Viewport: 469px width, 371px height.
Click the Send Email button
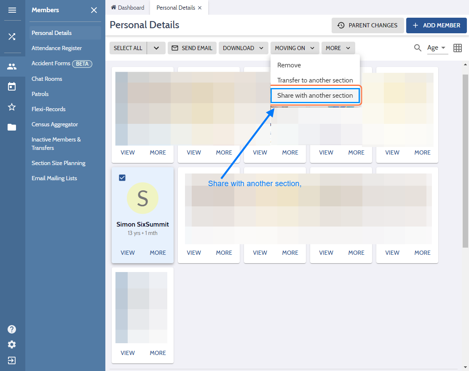click(192, 48)
